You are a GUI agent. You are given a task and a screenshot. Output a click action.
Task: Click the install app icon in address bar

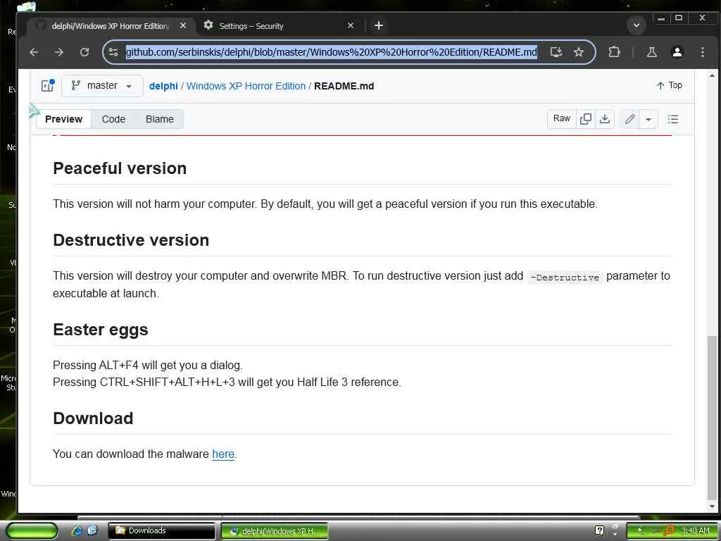556,52
